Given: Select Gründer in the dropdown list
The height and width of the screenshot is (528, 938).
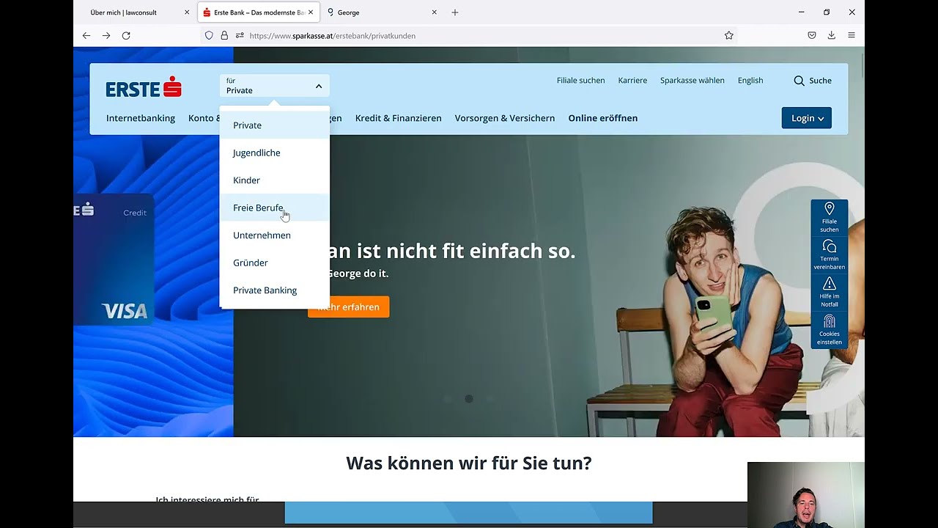Looking at the screenshot, I should click(274, 263).
